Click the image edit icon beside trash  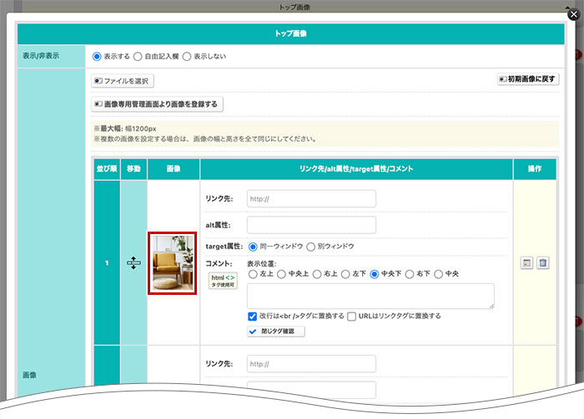[527, 263]
